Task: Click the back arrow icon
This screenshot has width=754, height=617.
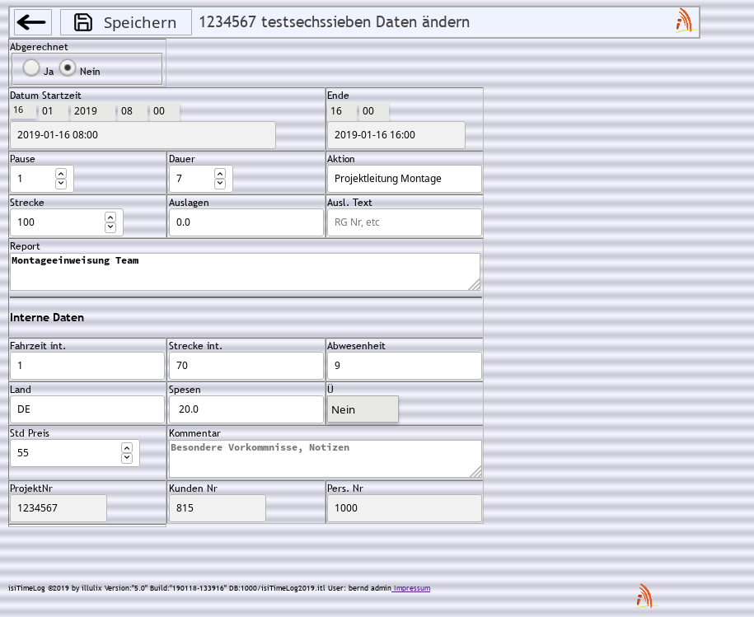Action: click(x=31, y=22)
